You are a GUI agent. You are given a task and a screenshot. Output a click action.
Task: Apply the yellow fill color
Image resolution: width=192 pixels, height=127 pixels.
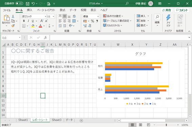coord(33,26)
